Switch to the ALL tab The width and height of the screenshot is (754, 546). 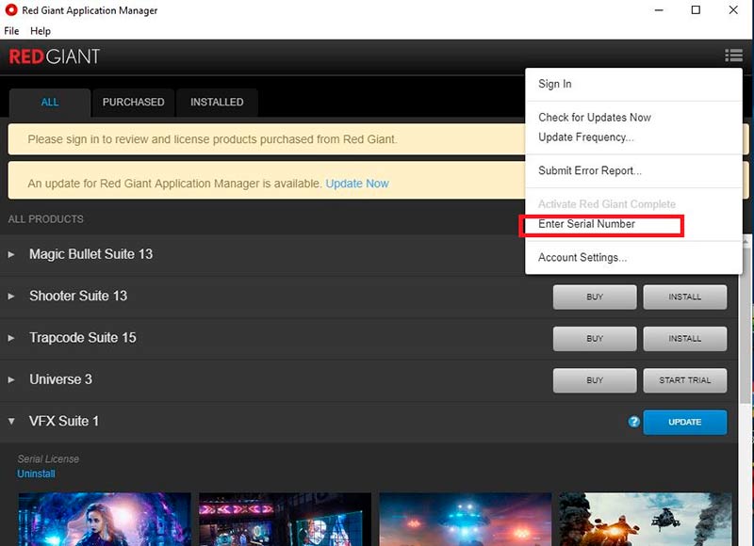click(50, 103)
